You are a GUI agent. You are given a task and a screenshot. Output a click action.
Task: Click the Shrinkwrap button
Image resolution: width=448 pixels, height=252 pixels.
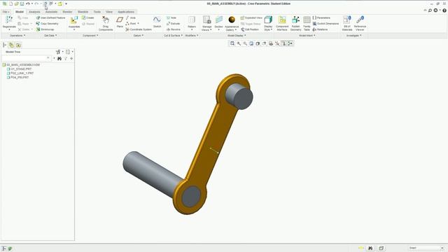point(45,29)
